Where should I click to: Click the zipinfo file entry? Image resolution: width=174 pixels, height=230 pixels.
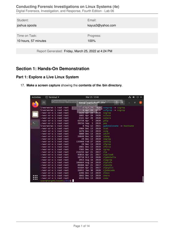point(108,162)
